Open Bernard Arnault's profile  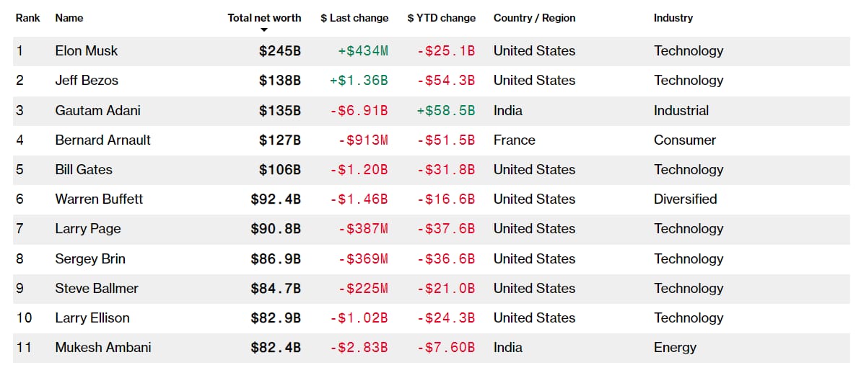102,140
